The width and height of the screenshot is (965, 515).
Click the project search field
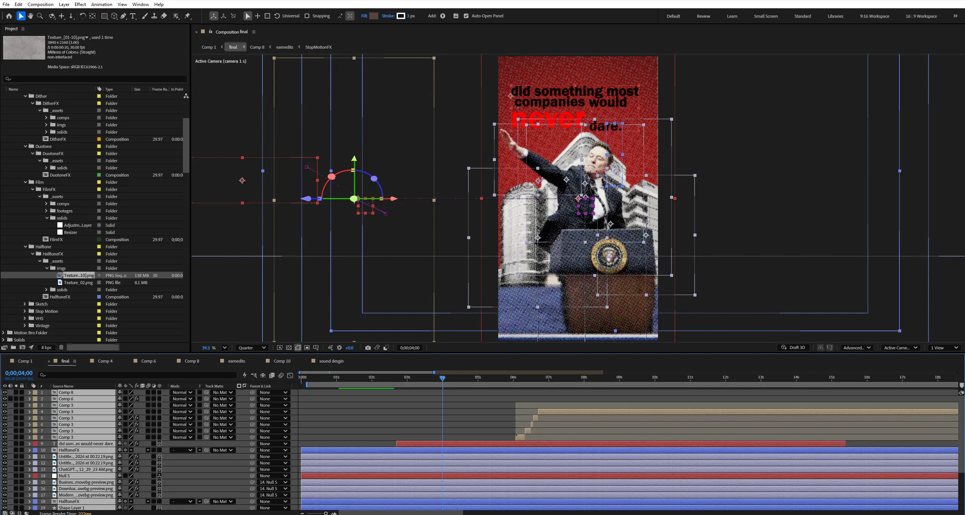coord(95,78)
